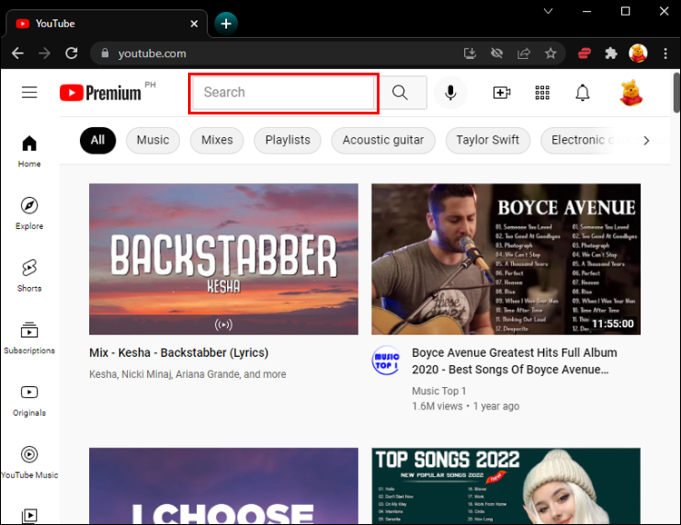Open the Extensions puzzle icon

click(x=611, y=54)
